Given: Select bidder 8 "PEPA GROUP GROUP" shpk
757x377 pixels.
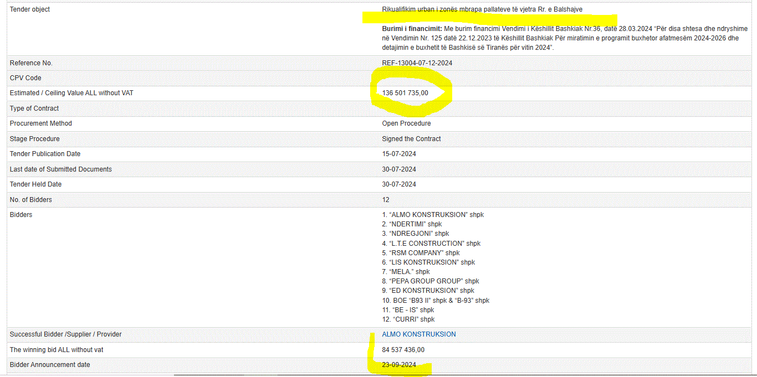Looking at the screenshot, I should point(431,281).
